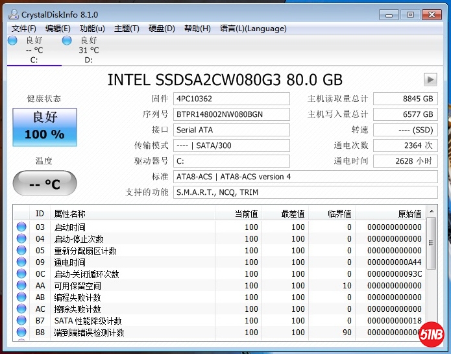The image size is (451, 354).
Task: Click the CrystalDiskInfo title bar app icon
Action: [13, 14]
